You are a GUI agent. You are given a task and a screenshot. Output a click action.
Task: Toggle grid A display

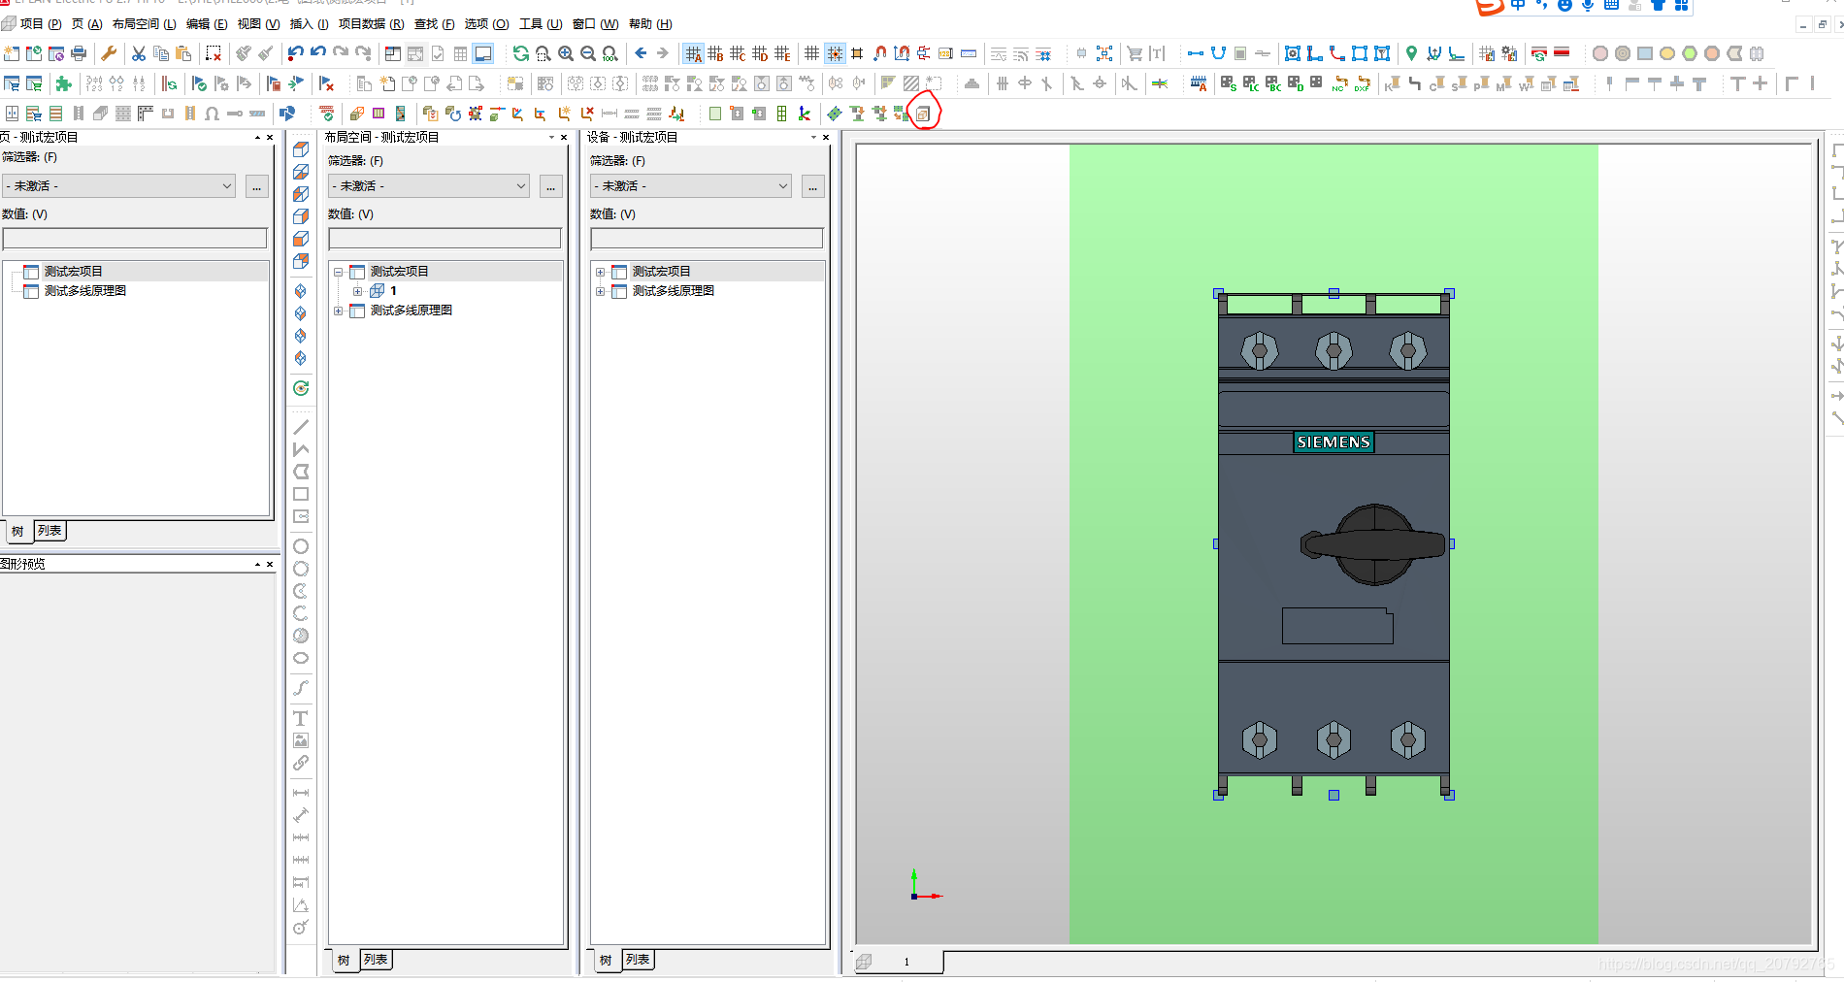point(693,53)
